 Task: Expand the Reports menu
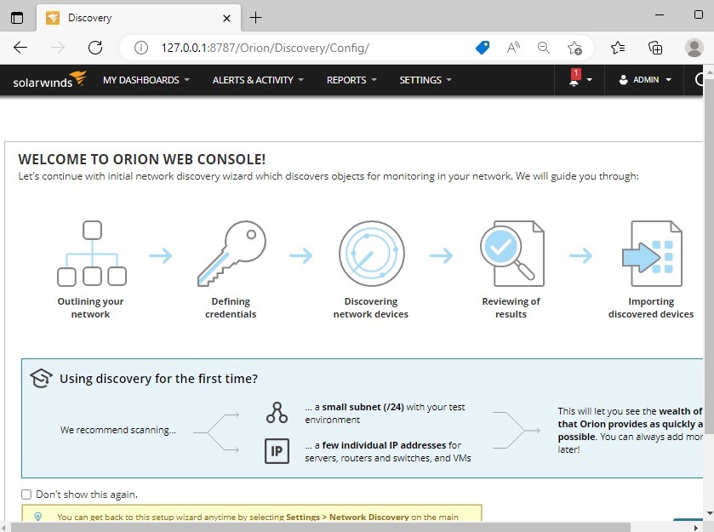351,80
